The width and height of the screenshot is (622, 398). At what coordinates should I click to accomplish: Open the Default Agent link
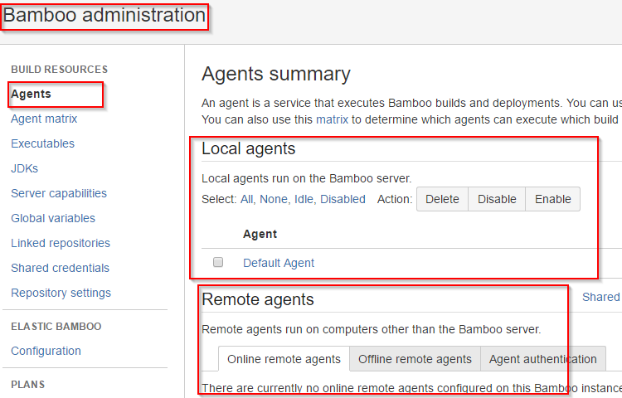279,263
